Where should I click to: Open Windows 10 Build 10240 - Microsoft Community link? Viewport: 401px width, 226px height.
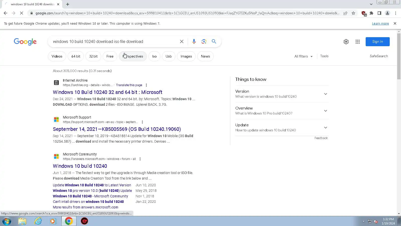pyautogui.click(x=90, y=196)
